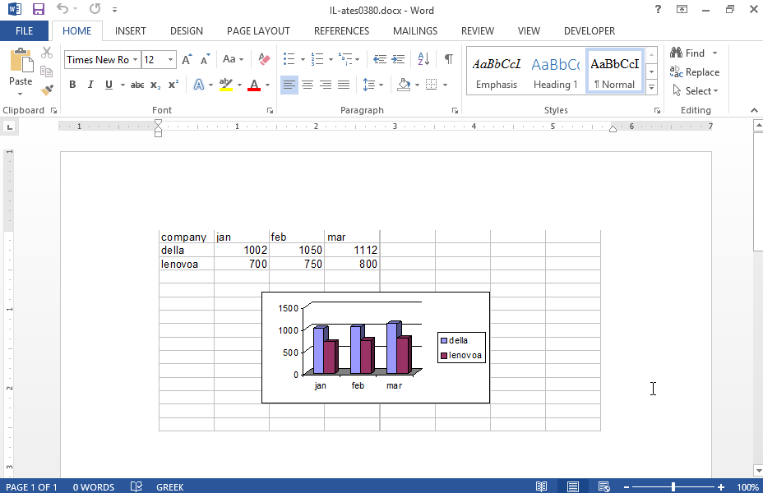Switch to Print Layout view
This screenshot has width=763, height=493.
573,486
